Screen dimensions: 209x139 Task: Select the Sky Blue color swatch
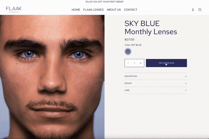[128, 51]
